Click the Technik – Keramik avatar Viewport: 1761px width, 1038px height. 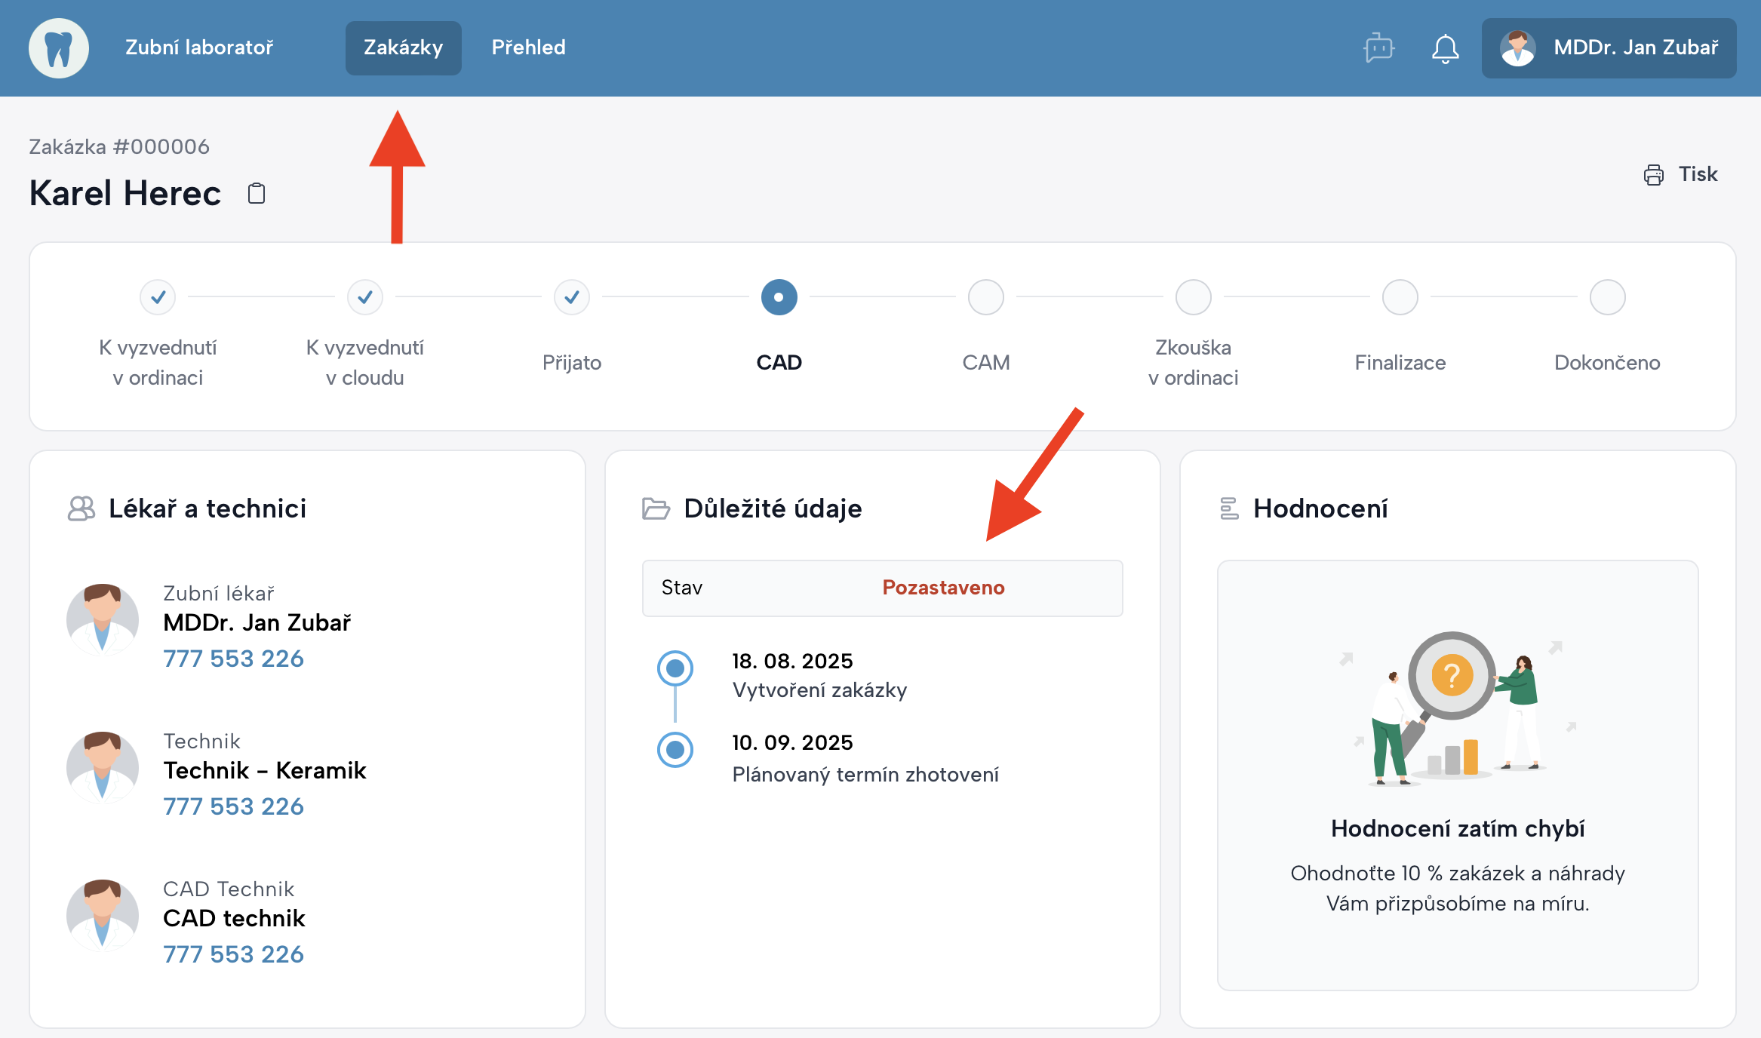(103, 768)
